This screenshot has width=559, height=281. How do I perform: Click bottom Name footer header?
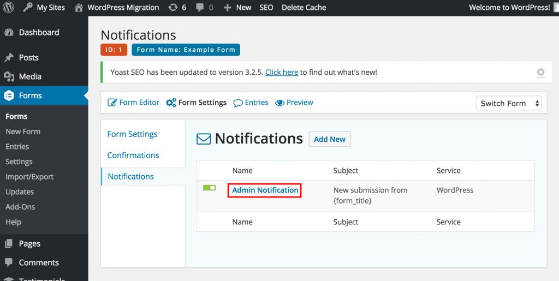pyautogui.click(x=242, y=222)
